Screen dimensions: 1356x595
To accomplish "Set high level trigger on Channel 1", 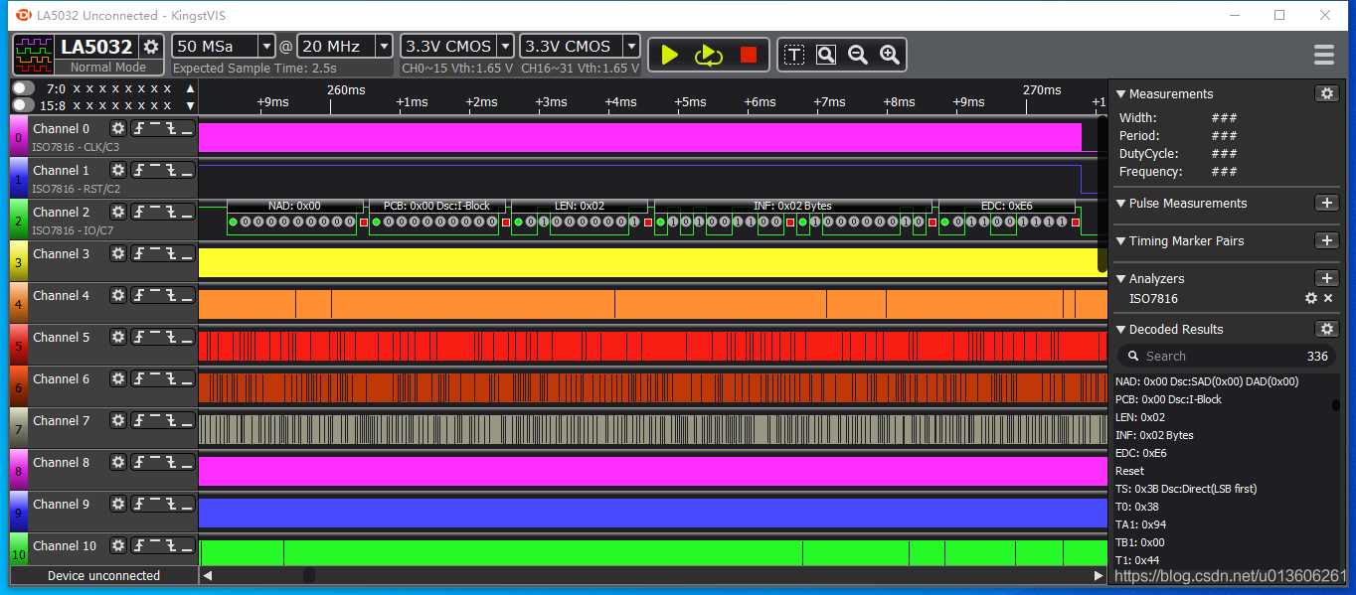I will point(155,170).
